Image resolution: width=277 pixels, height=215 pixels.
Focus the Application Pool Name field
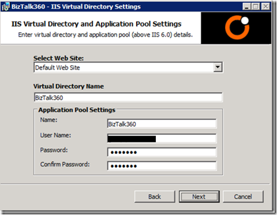[162, 124]
